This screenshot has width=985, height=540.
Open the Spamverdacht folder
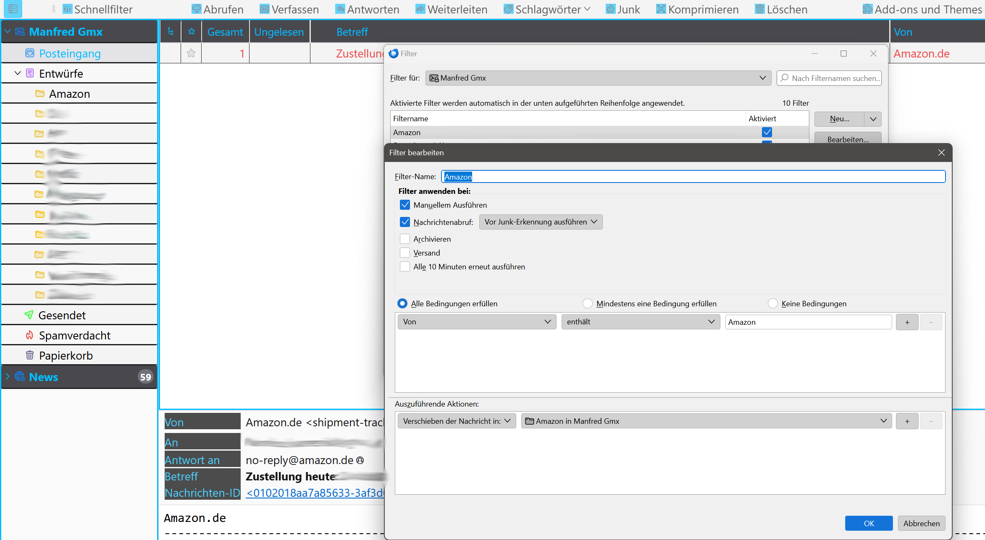pyautogui.click(x=74, y=335)
